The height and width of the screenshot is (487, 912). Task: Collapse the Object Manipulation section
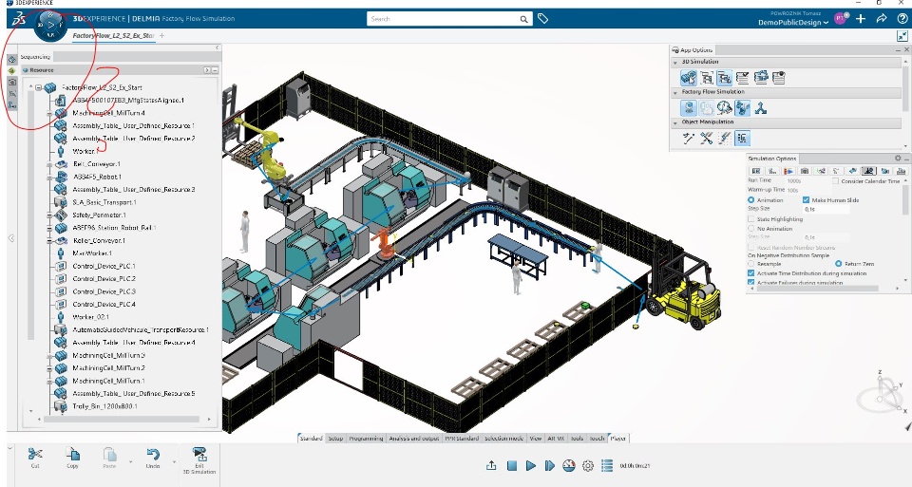[675, 122]
